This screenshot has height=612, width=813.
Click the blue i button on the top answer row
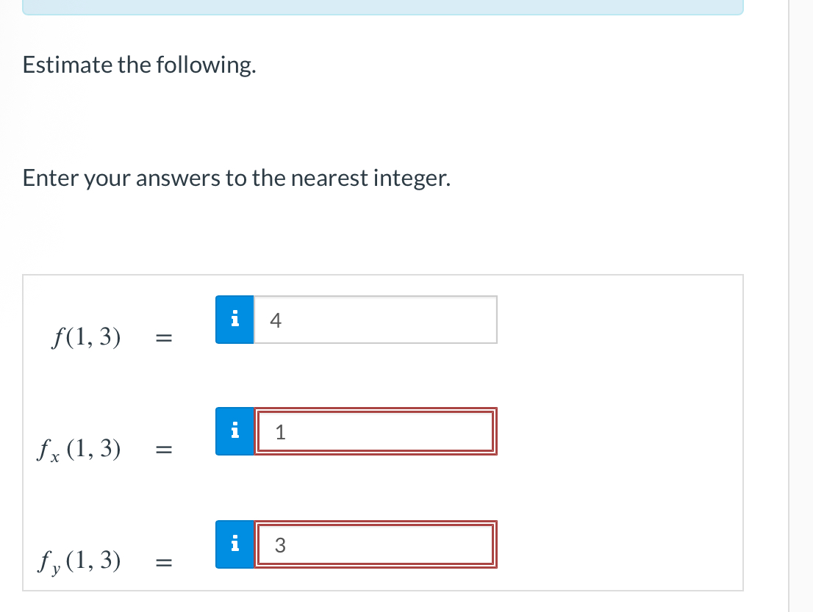coord(234,319)
